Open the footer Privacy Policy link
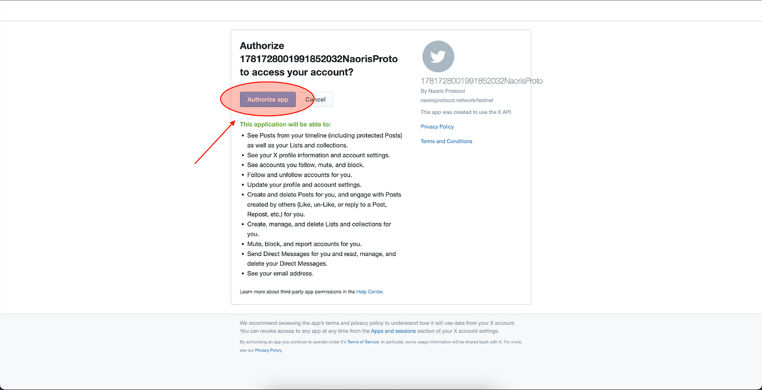The height and width of the screenshot is (390, 762). [x=268, y=350]
